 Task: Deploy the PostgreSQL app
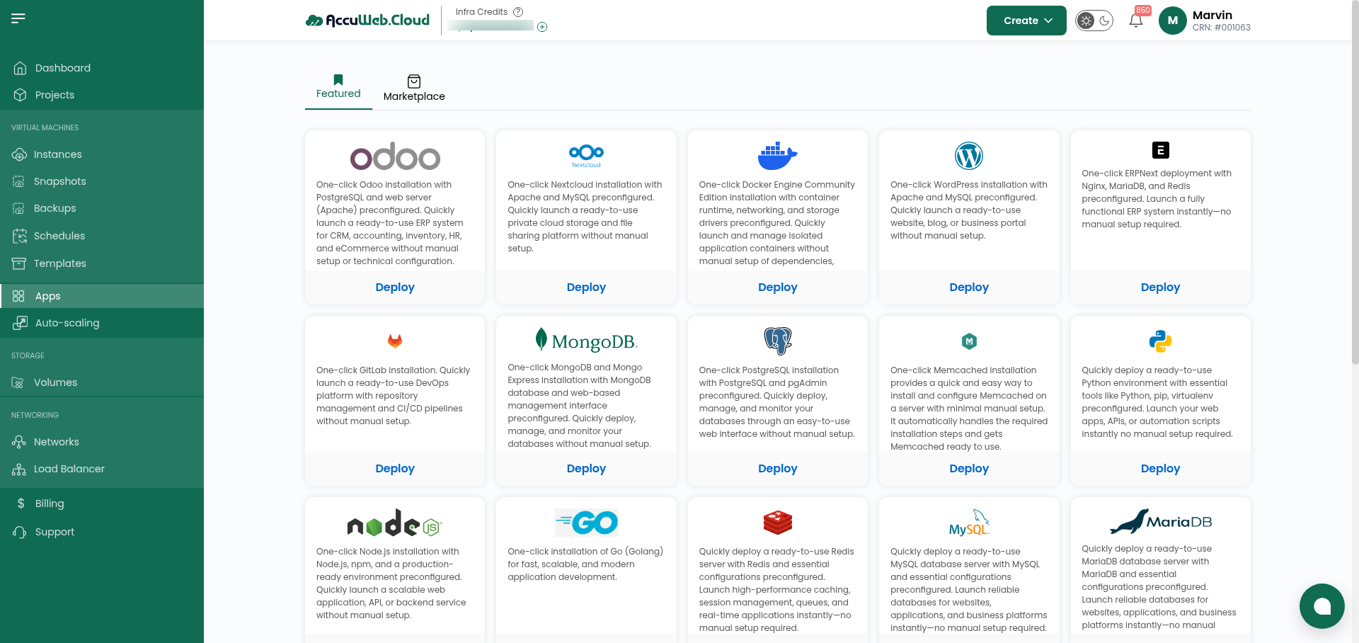point(777,469)
